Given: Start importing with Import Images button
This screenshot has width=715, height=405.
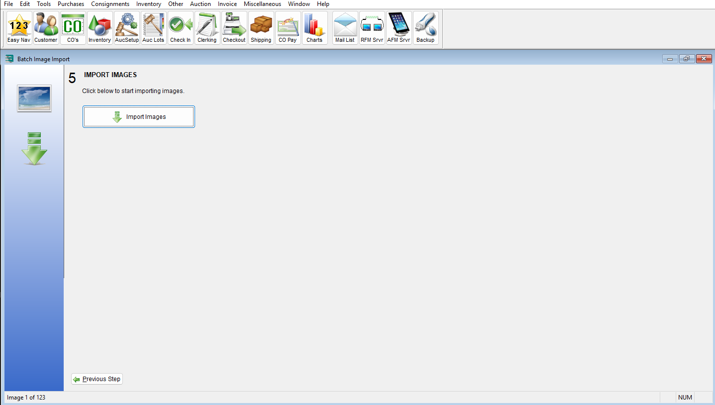Looking at the screenshot, I should 139,117.
